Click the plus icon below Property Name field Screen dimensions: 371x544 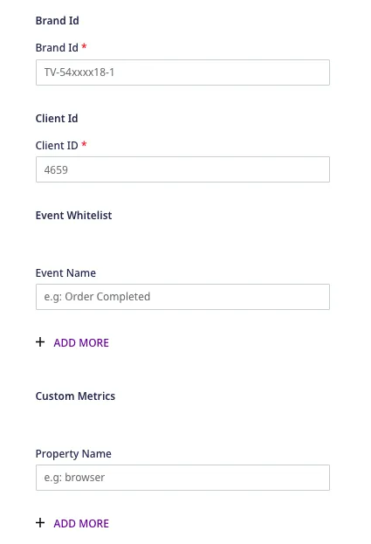pos(40,523)
